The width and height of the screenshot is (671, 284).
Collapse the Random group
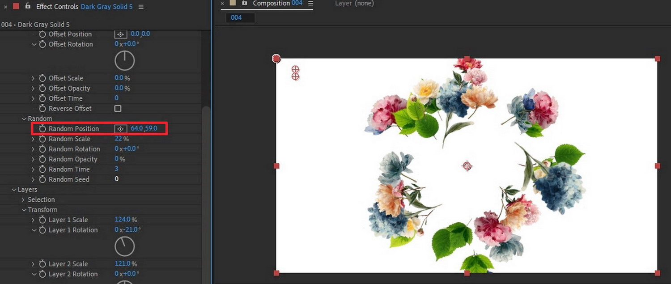(24, 119)
